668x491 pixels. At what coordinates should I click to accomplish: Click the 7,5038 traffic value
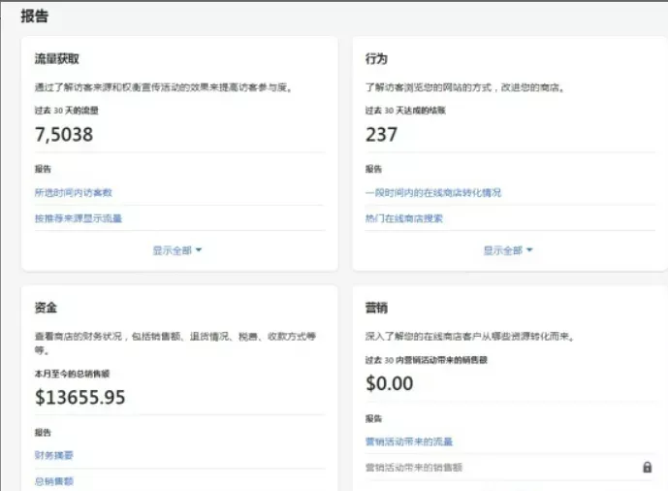pos(64,135)
